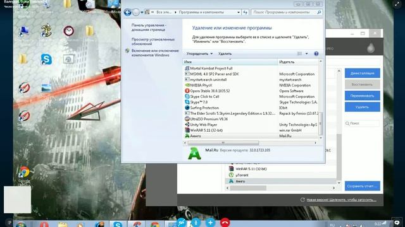Screen dimensions: 405x227
Task: Select µTorrent in the uninstaller list
Action: (242, 175)
